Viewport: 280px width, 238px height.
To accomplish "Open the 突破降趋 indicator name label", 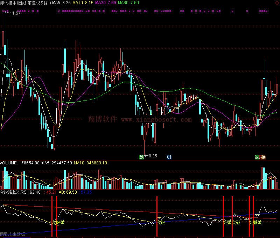I will [x=10, y=192].
